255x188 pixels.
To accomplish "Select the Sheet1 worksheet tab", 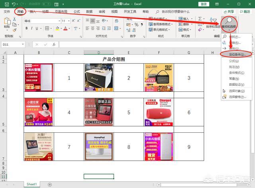I will (31, 184).
